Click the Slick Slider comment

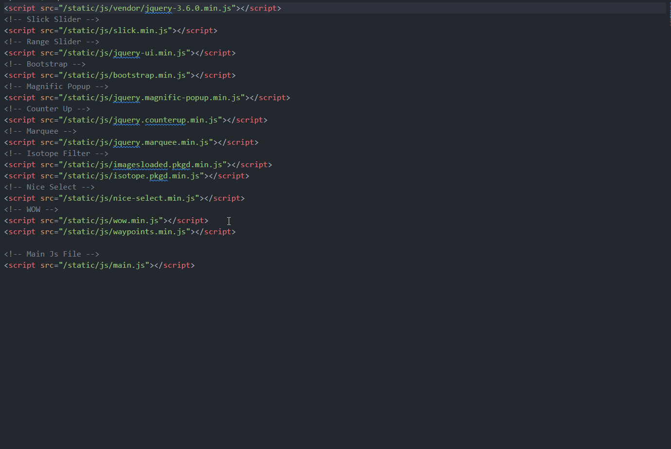pos(52,19)
